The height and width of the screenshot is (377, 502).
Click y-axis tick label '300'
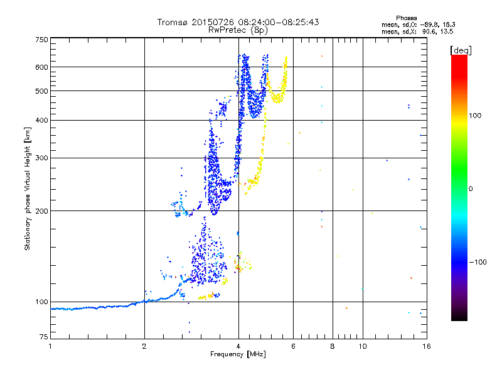[41, 158]
